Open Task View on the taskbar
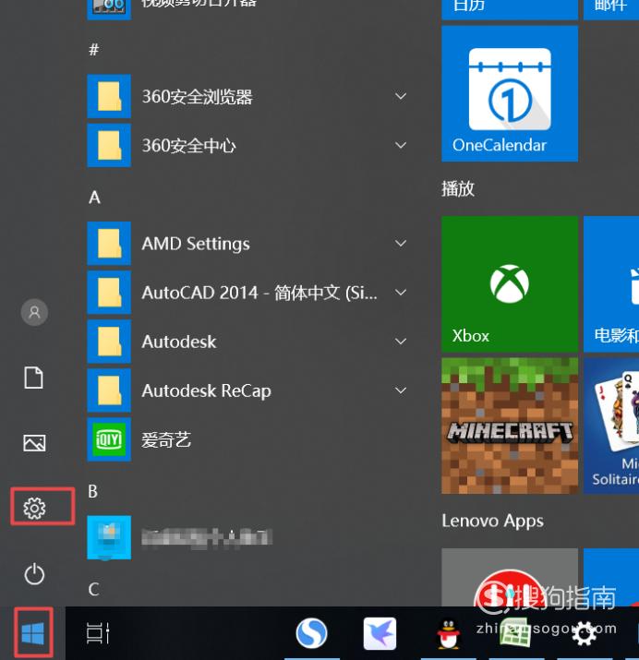 click(98, 633)
